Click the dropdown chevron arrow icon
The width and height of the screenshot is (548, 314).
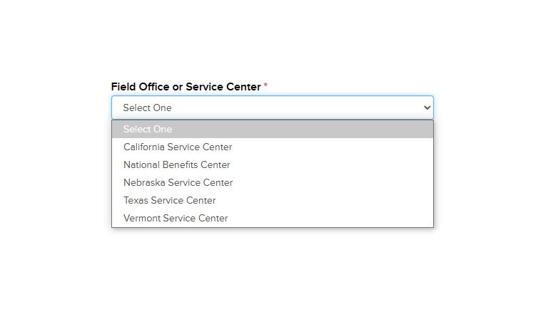coord(427,108)
